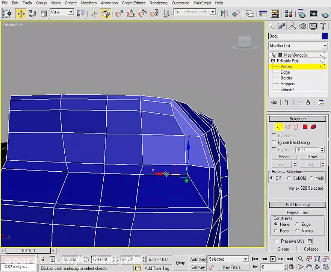Select the Edge constraint radio button
The width and height of the screenshot is (331, 272).
298,224
